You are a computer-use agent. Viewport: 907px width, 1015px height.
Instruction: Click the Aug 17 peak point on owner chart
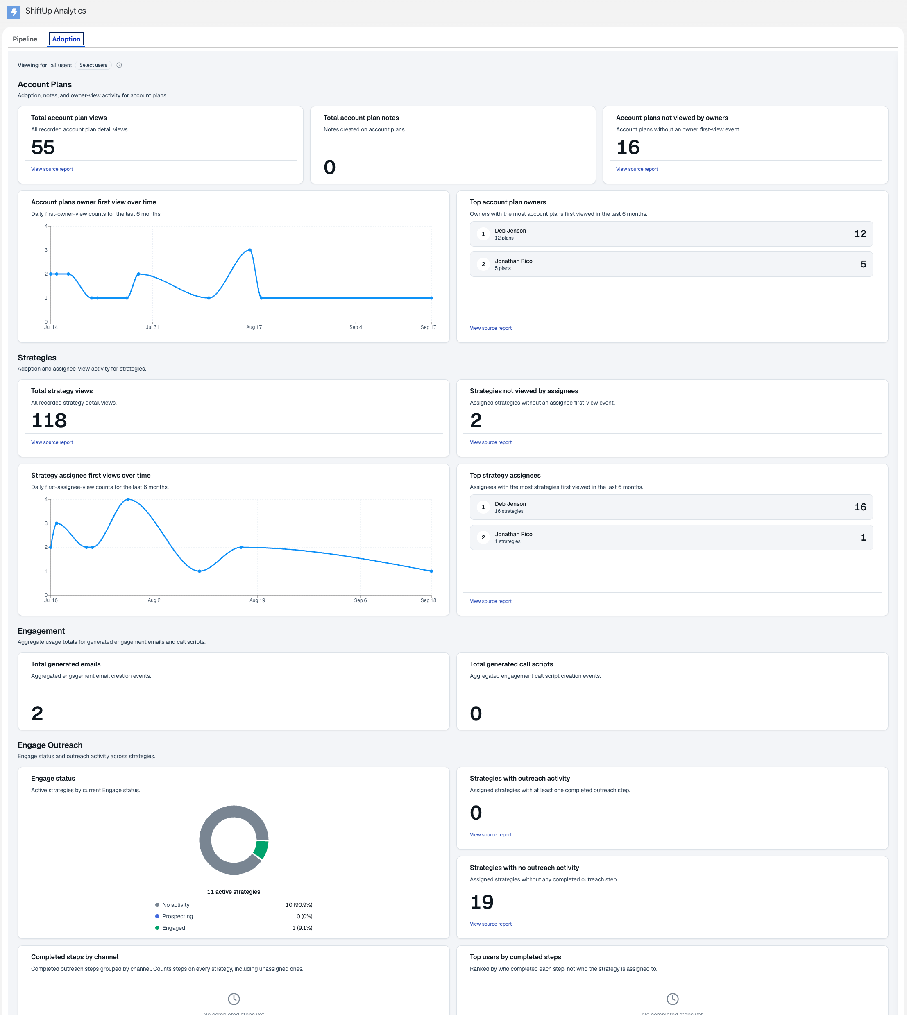click(x=249, y=249)
